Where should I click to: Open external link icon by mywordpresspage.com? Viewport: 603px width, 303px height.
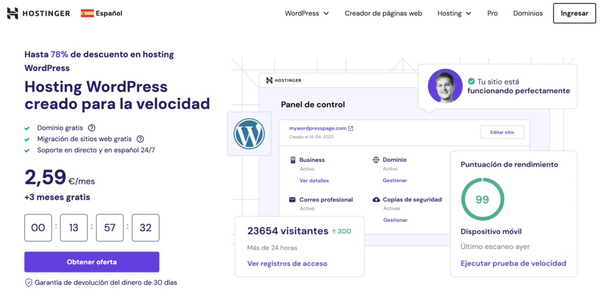click(350, 128)
